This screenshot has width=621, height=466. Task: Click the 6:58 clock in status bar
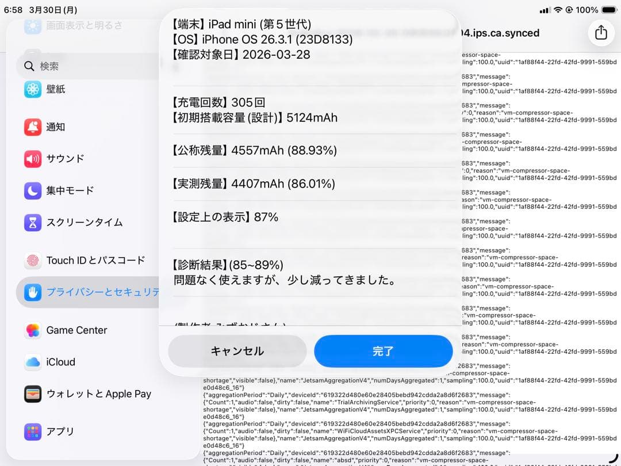(x=13, y=10)
